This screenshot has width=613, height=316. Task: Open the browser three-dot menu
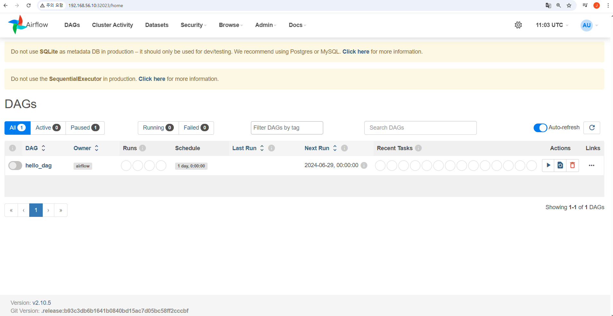608,5
